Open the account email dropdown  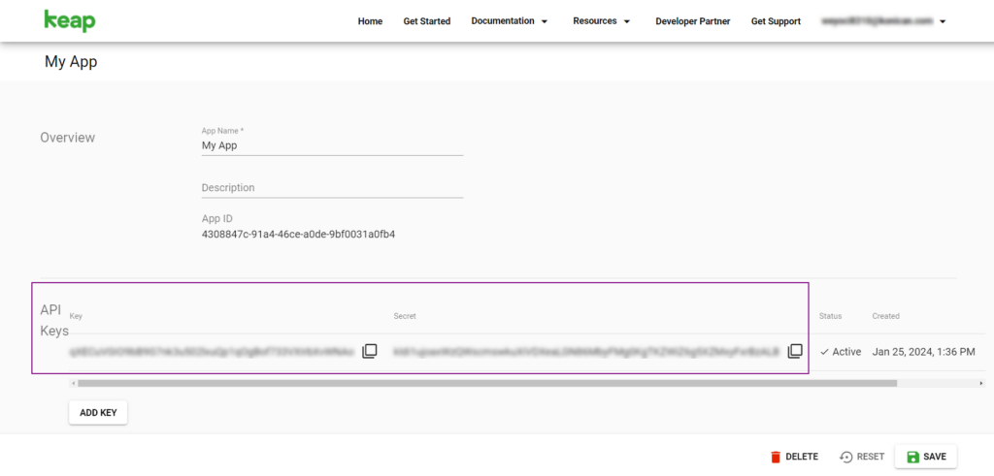[883, 21]
